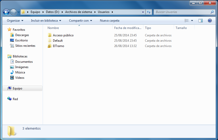The width and height of the screenshot is (218, 140).
Task: Select the locked ElTramo folder icon
Action: 50,46
